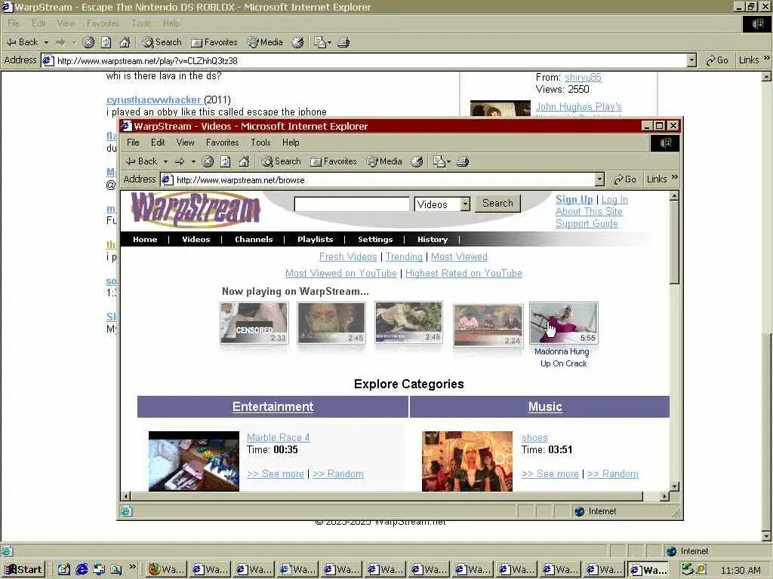Open the shoes video thumbnail
This screenshot has height=579, width=773.
click(467, 461)
